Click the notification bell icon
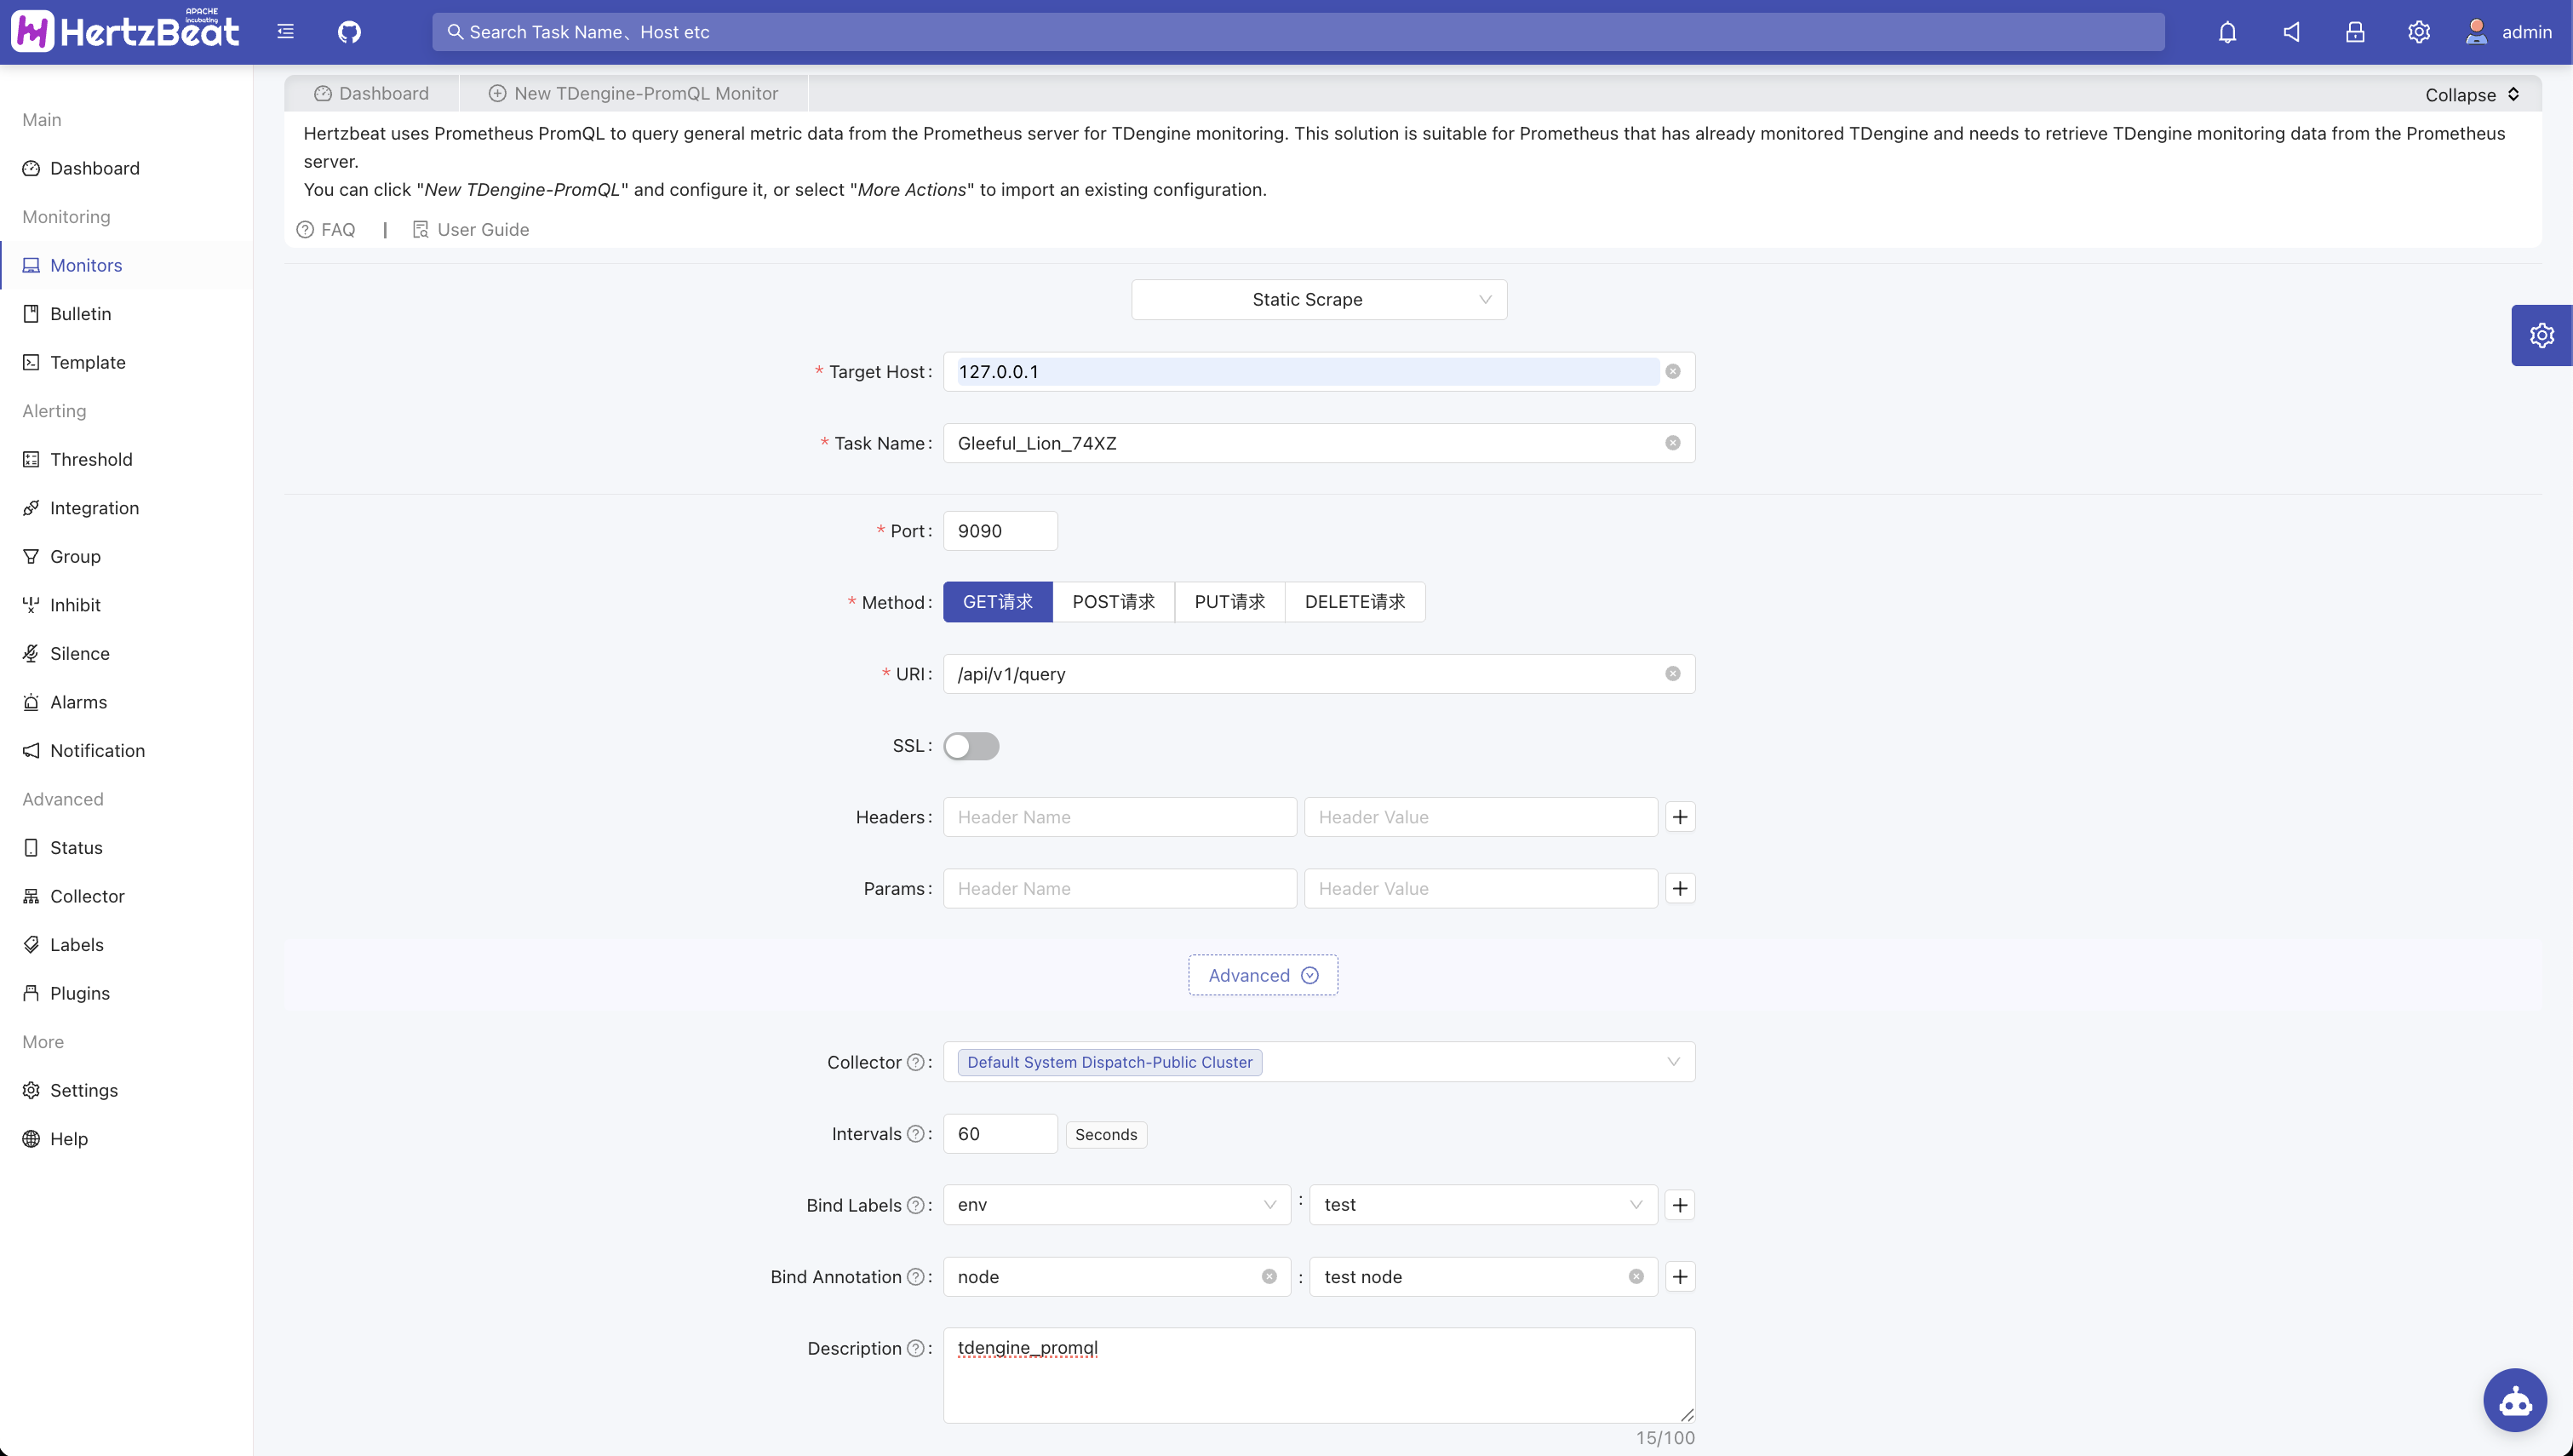Image resolution: width=2573 pixels, height=1456 pixels. (2227, 32)
